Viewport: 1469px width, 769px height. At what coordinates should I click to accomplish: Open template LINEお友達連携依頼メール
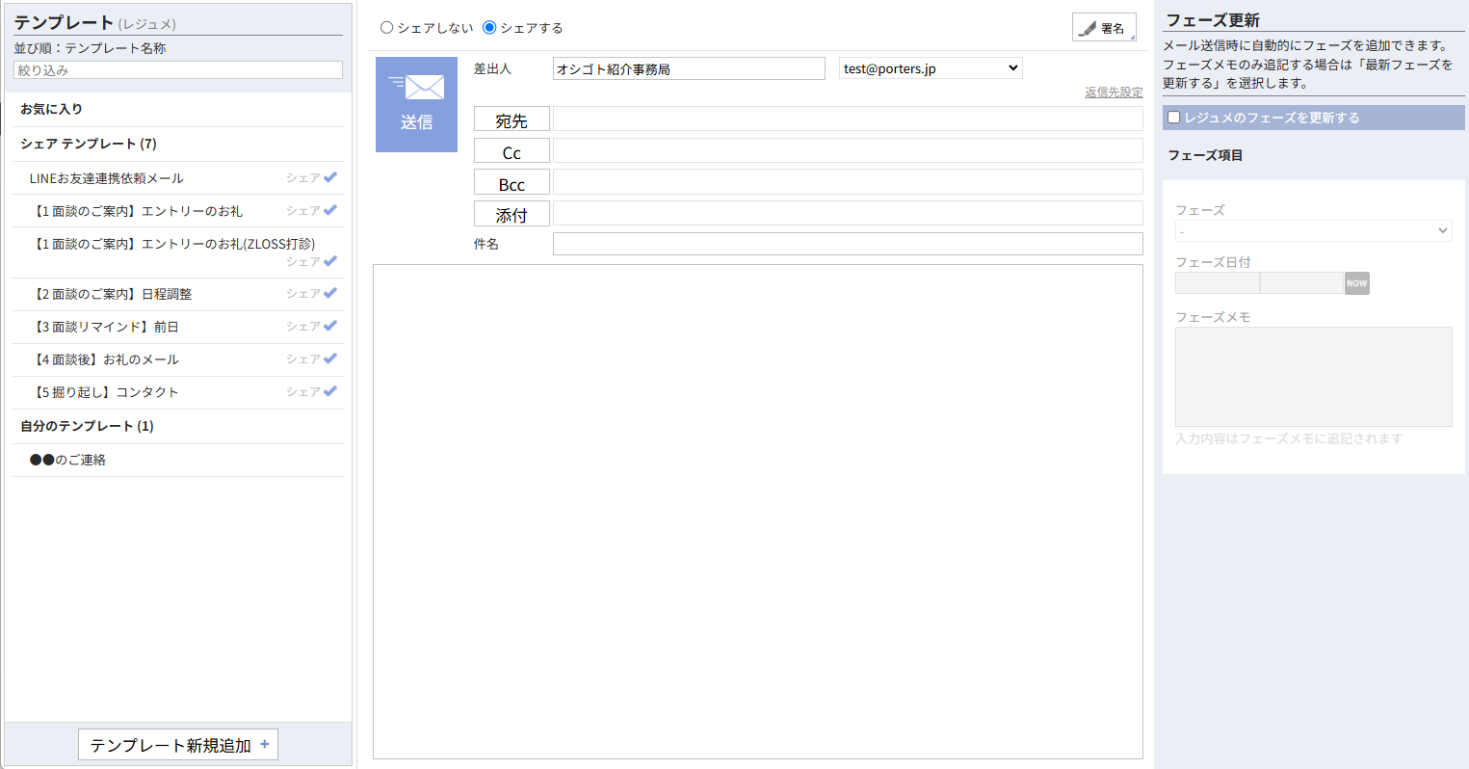click(x=106, y=178)
